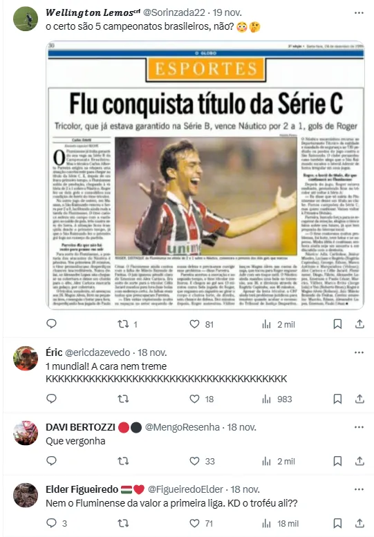374x537 pixels.
Task: Open replies on Elder Figueiredo's tweet
Action: click(x=57, y=523)
